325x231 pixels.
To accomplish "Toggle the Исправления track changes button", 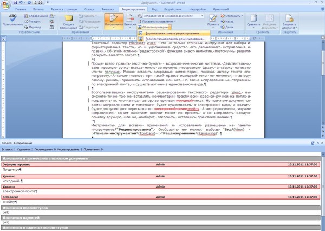I will click(x=114, y=21).
